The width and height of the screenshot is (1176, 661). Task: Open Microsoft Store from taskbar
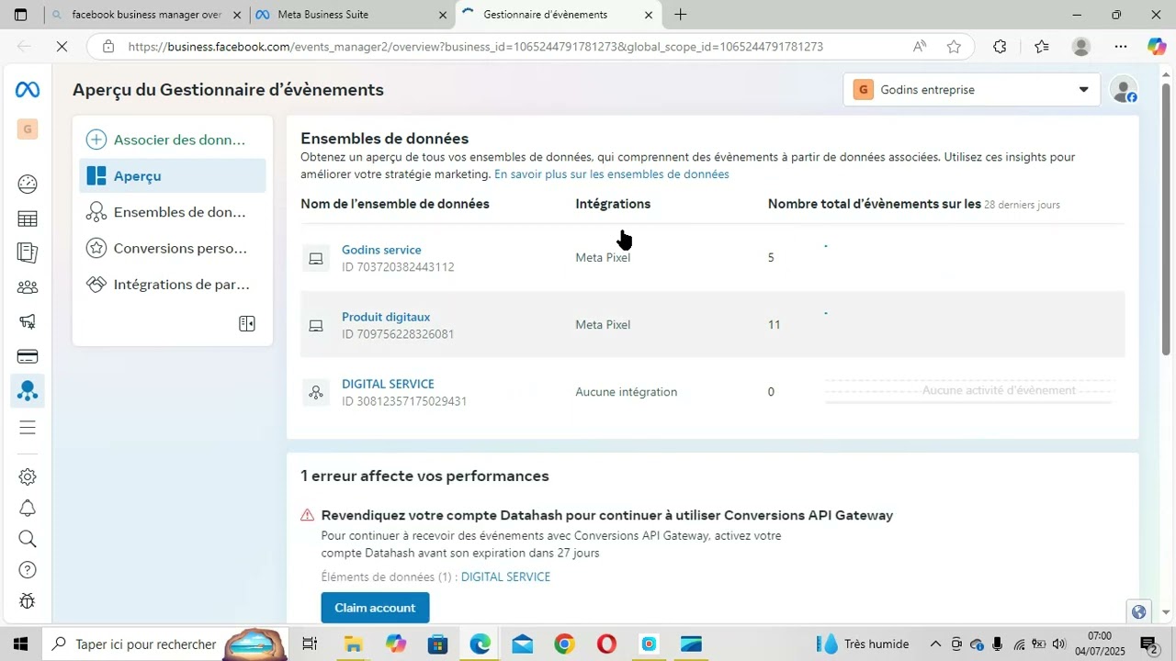point(437,644)
